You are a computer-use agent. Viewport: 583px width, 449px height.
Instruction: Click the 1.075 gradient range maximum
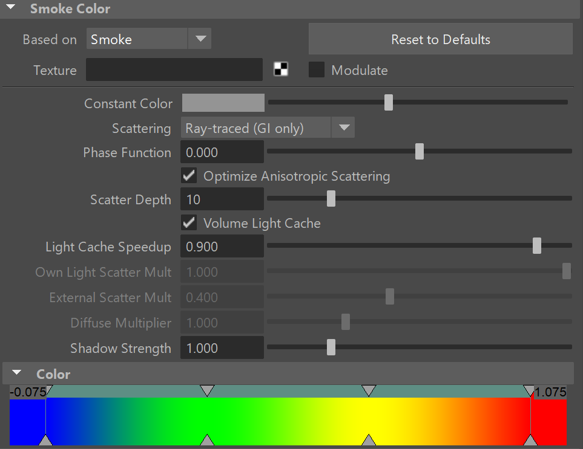click(550, 392)
